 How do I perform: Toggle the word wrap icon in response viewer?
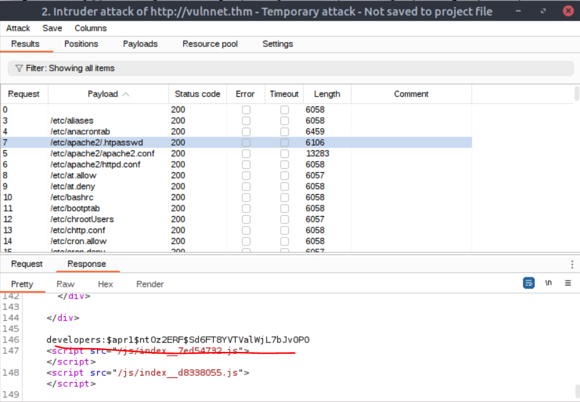pos(529,283)
